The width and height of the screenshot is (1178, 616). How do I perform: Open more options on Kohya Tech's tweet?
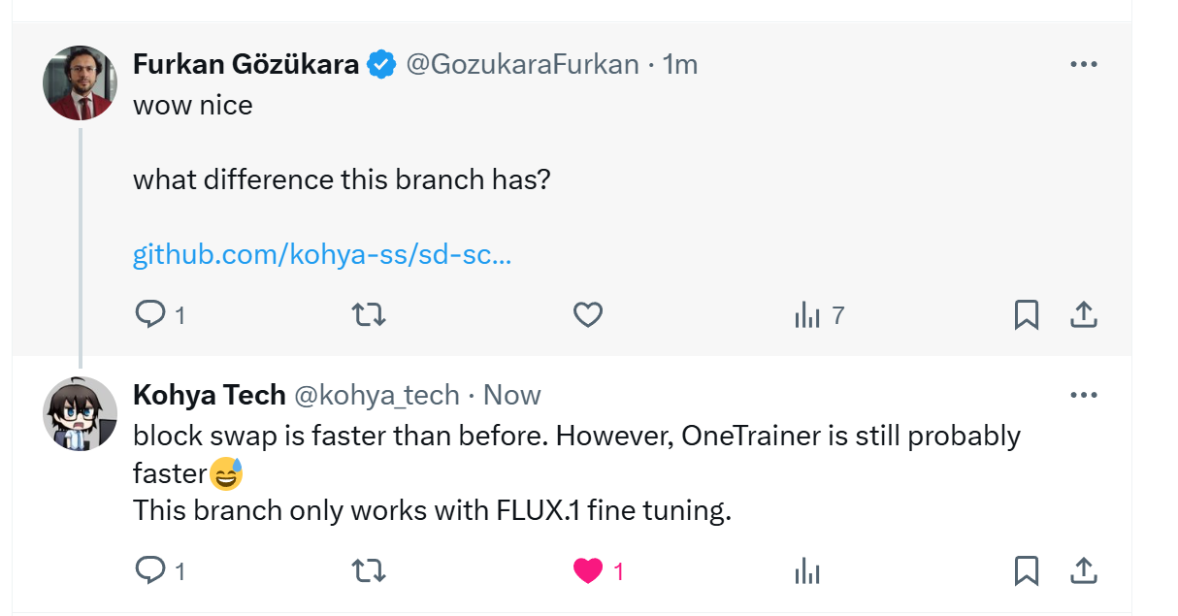point(1083,395)
